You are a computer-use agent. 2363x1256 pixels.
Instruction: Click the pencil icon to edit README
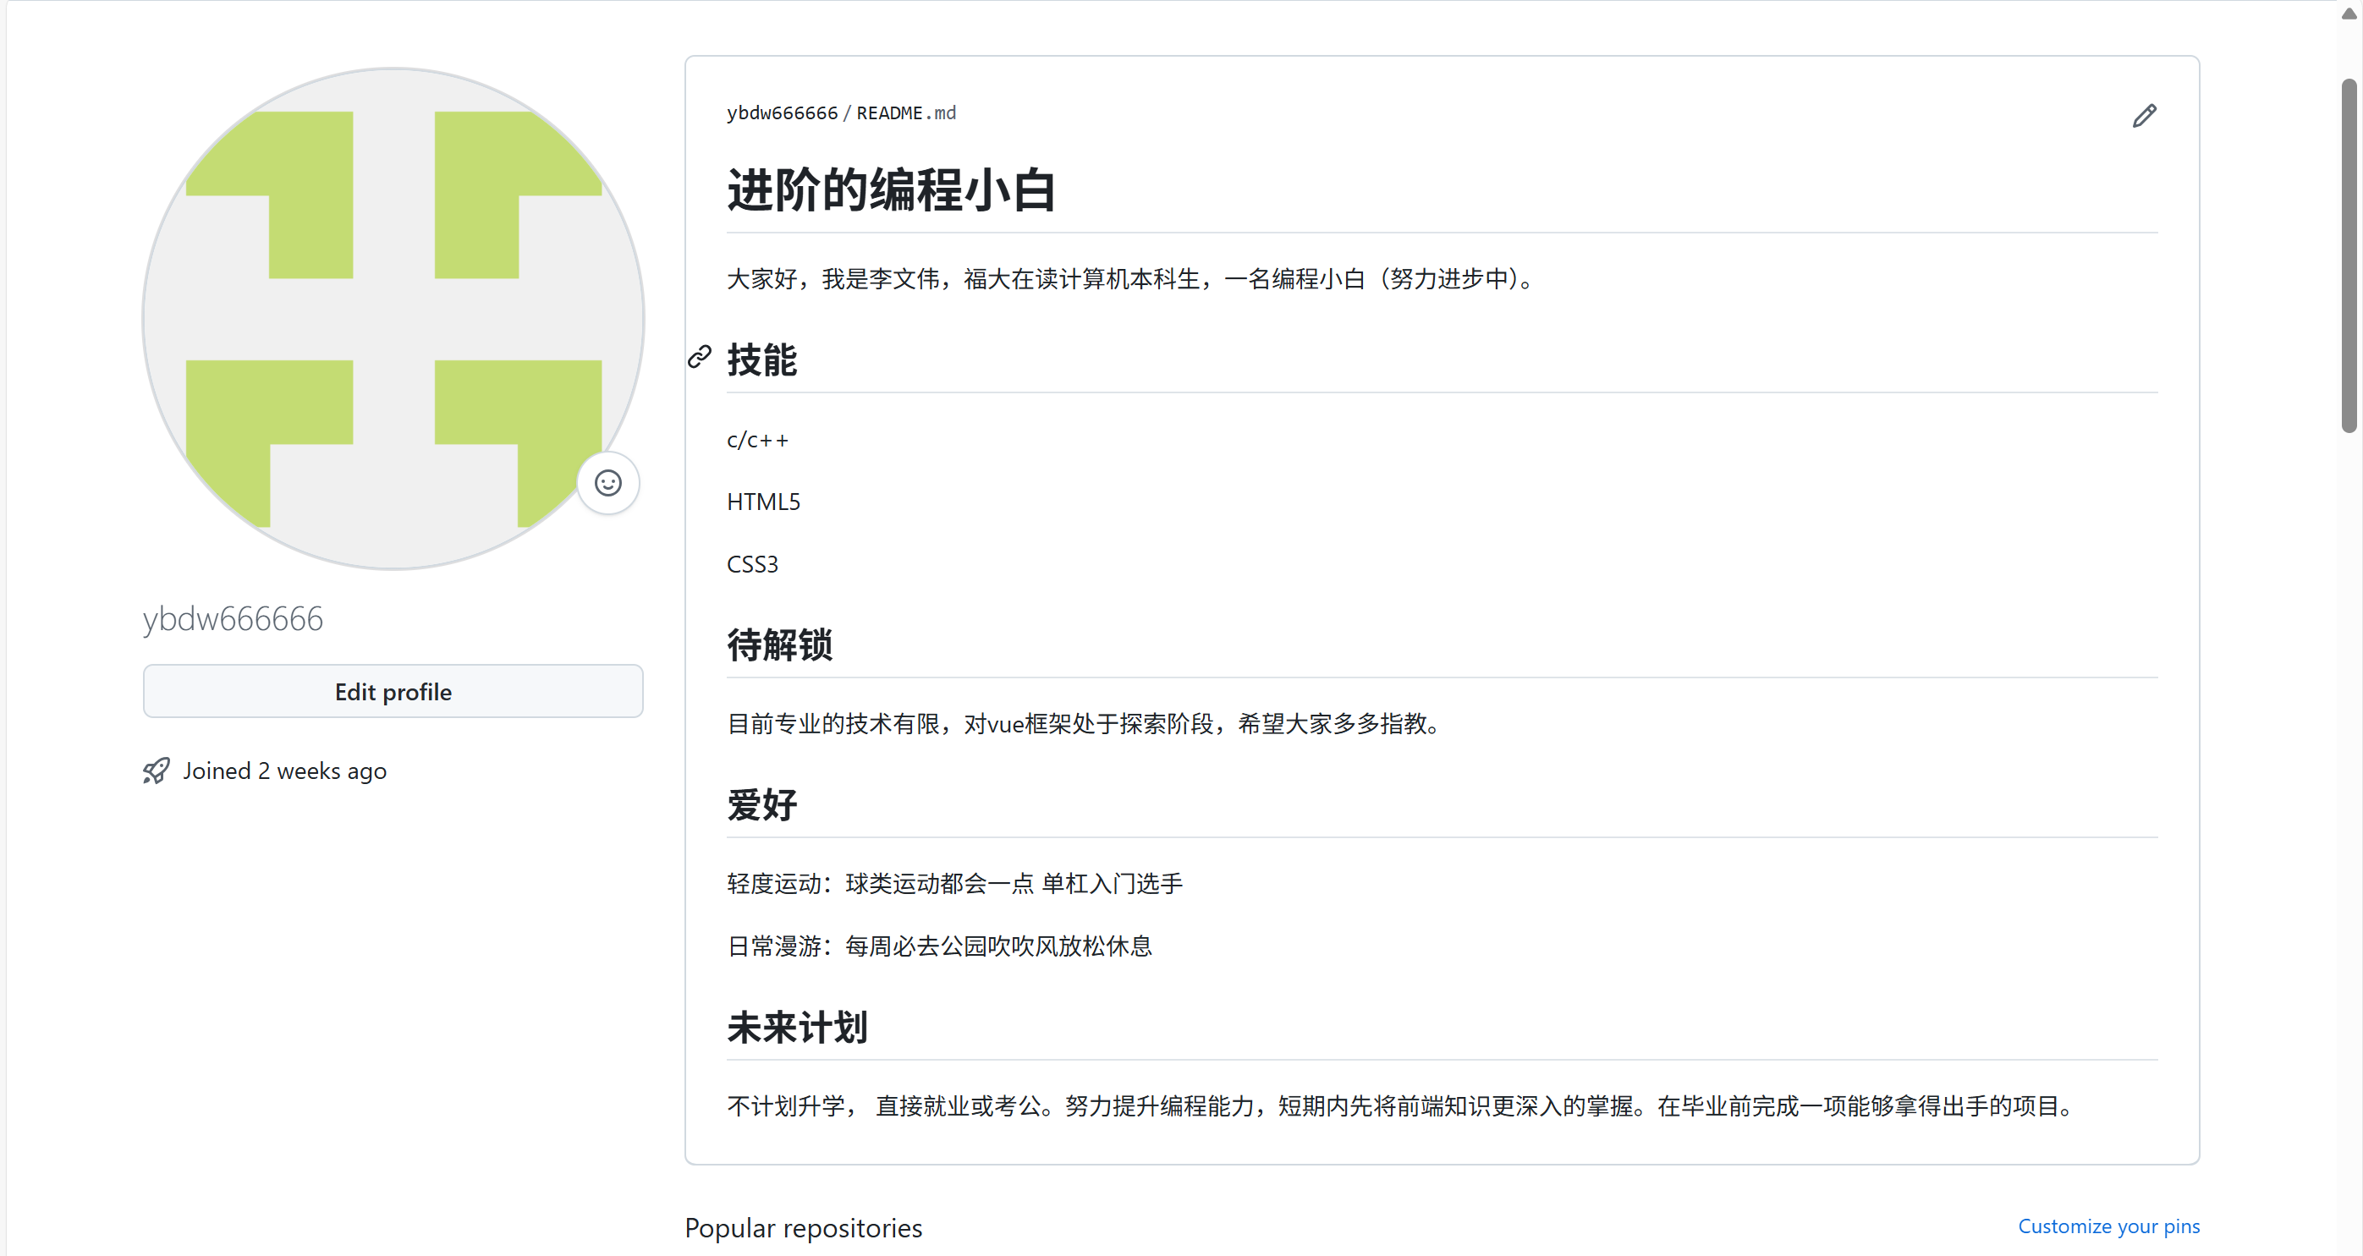point(2144,116)
